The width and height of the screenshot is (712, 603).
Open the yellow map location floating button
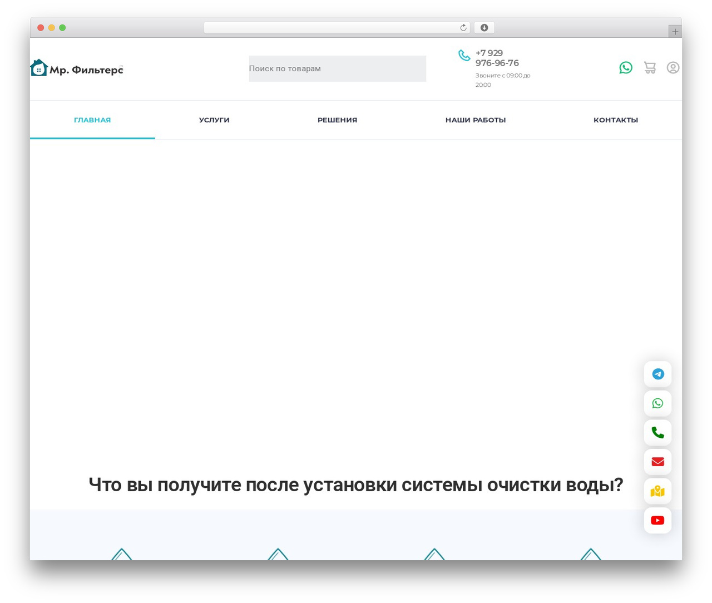[x=658, y=491]
